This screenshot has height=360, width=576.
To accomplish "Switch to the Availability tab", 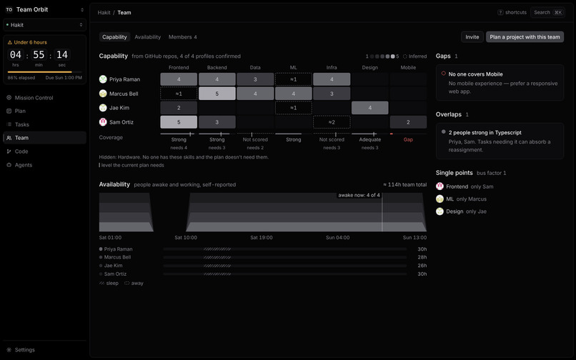I will [148, 37].
